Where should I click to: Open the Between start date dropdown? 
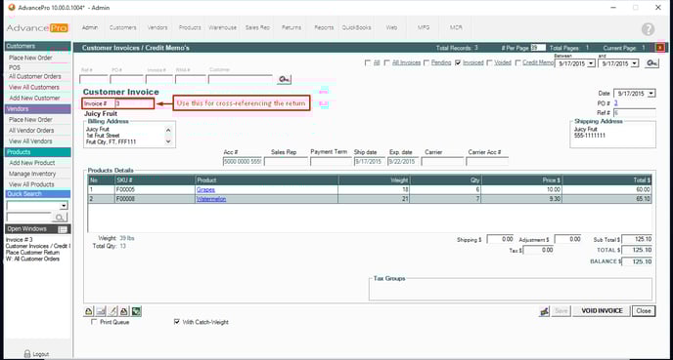[591, 63]
